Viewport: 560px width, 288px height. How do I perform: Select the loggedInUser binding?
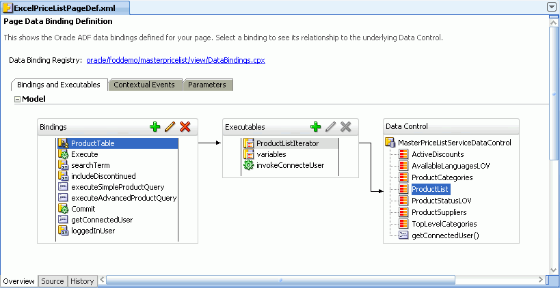pyautogui.click(x=93, y=231)
